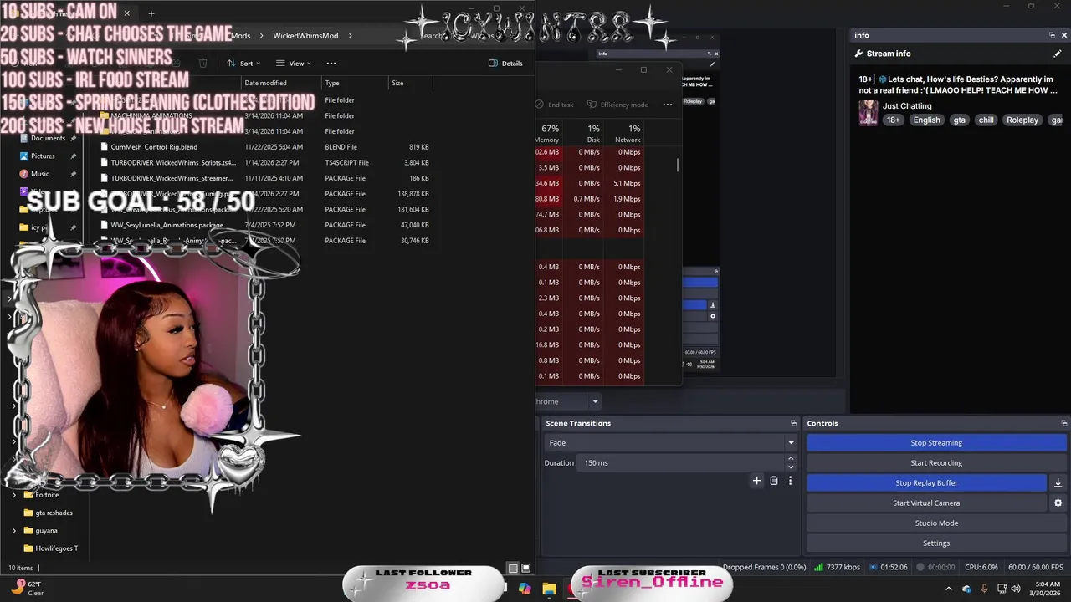Open the Sort dropdown in File Explorer
This screenshot has height=602, width=1071.
(x=243, y=63)
